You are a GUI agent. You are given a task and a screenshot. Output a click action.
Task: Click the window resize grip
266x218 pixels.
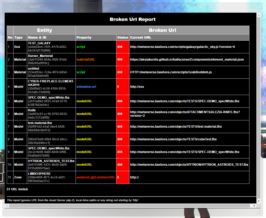[258, 212]
